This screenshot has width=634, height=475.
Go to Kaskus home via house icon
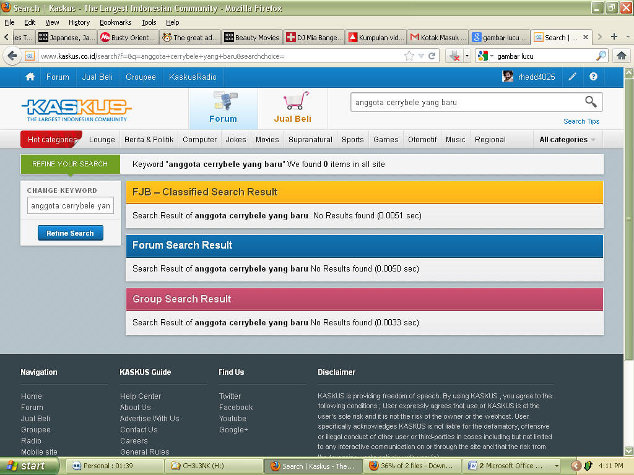click(30, 77)
